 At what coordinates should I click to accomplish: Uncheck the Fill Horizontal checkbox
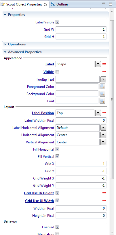[58, 149]
